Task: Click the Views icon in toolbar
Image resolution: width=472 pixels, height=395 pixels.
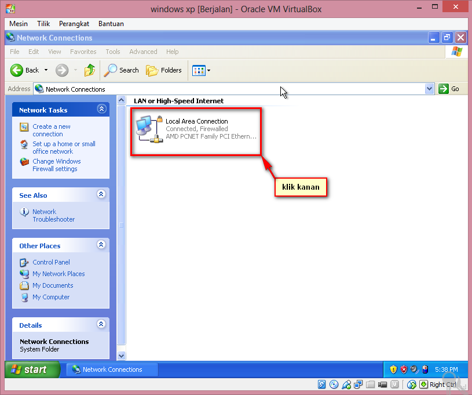Action: 199,71
